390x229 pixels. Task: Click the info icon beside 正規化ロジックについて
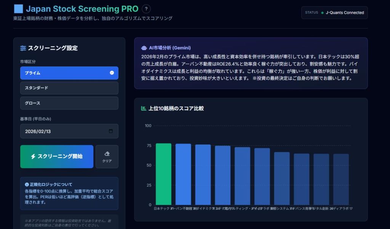[x=27, y=184]
